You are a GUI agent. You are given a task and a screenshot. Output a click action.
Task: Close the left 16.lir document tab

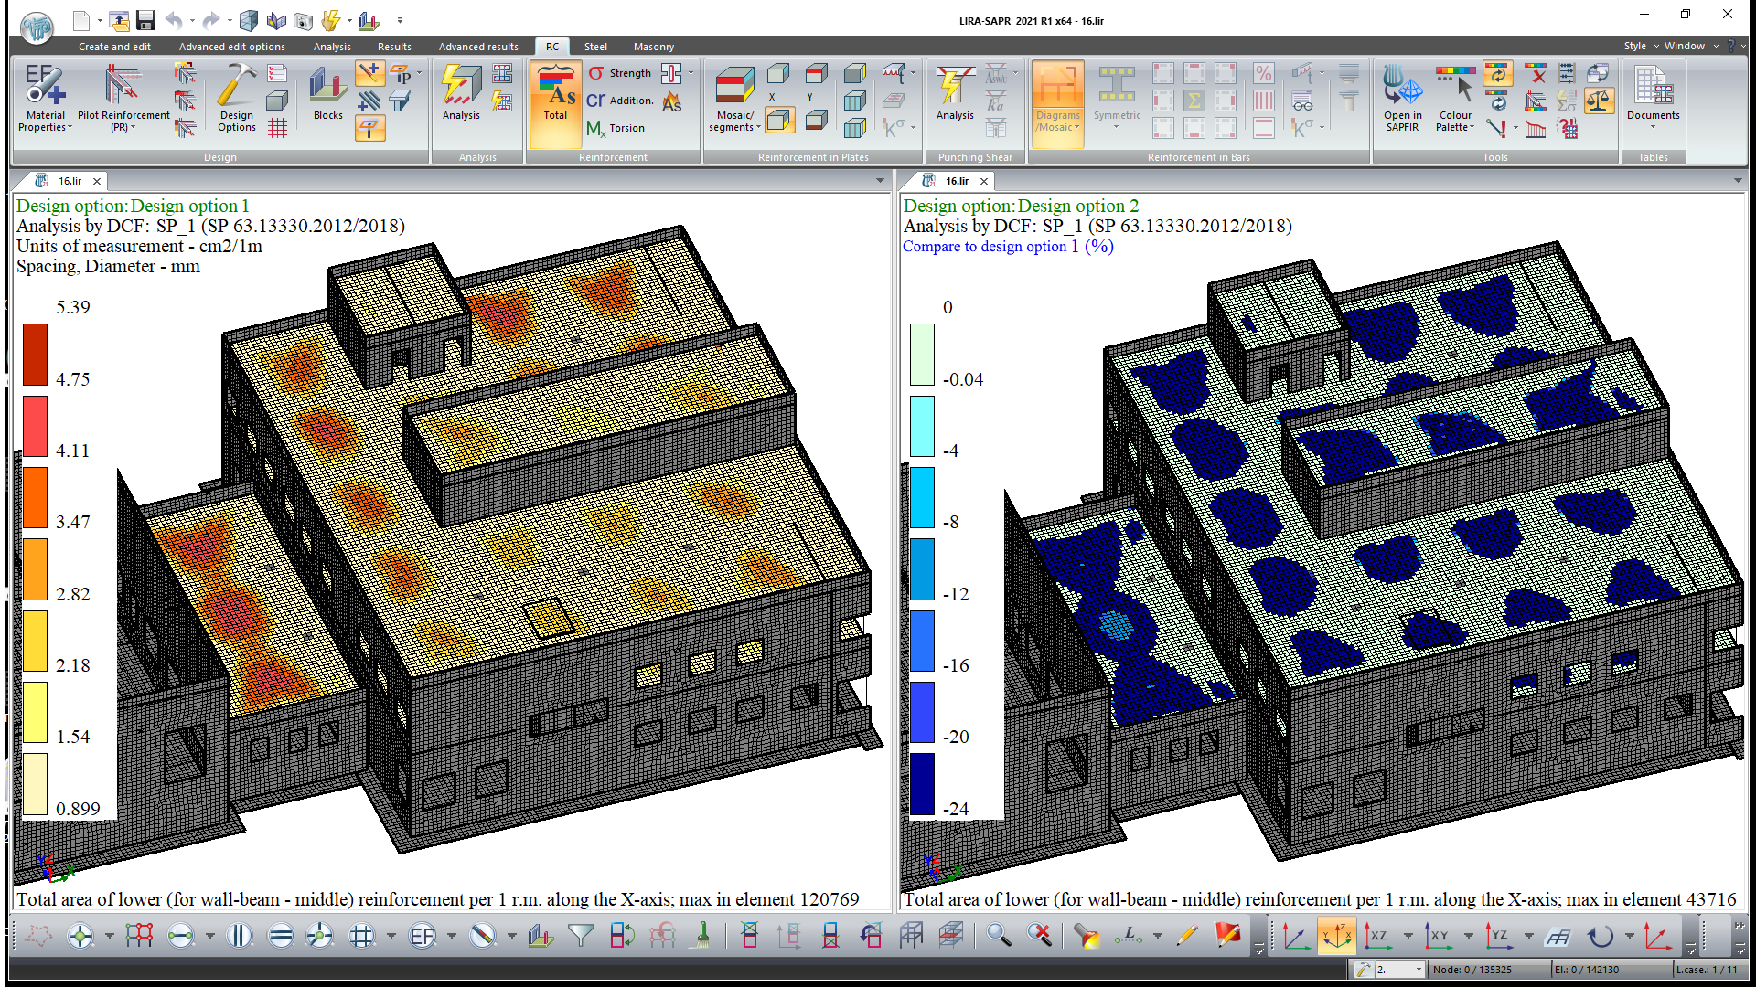point(97,181)
